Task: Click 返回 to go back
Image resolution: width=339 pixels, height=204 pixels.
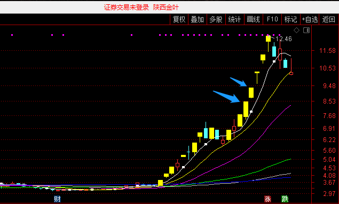Action: point(329,19)
